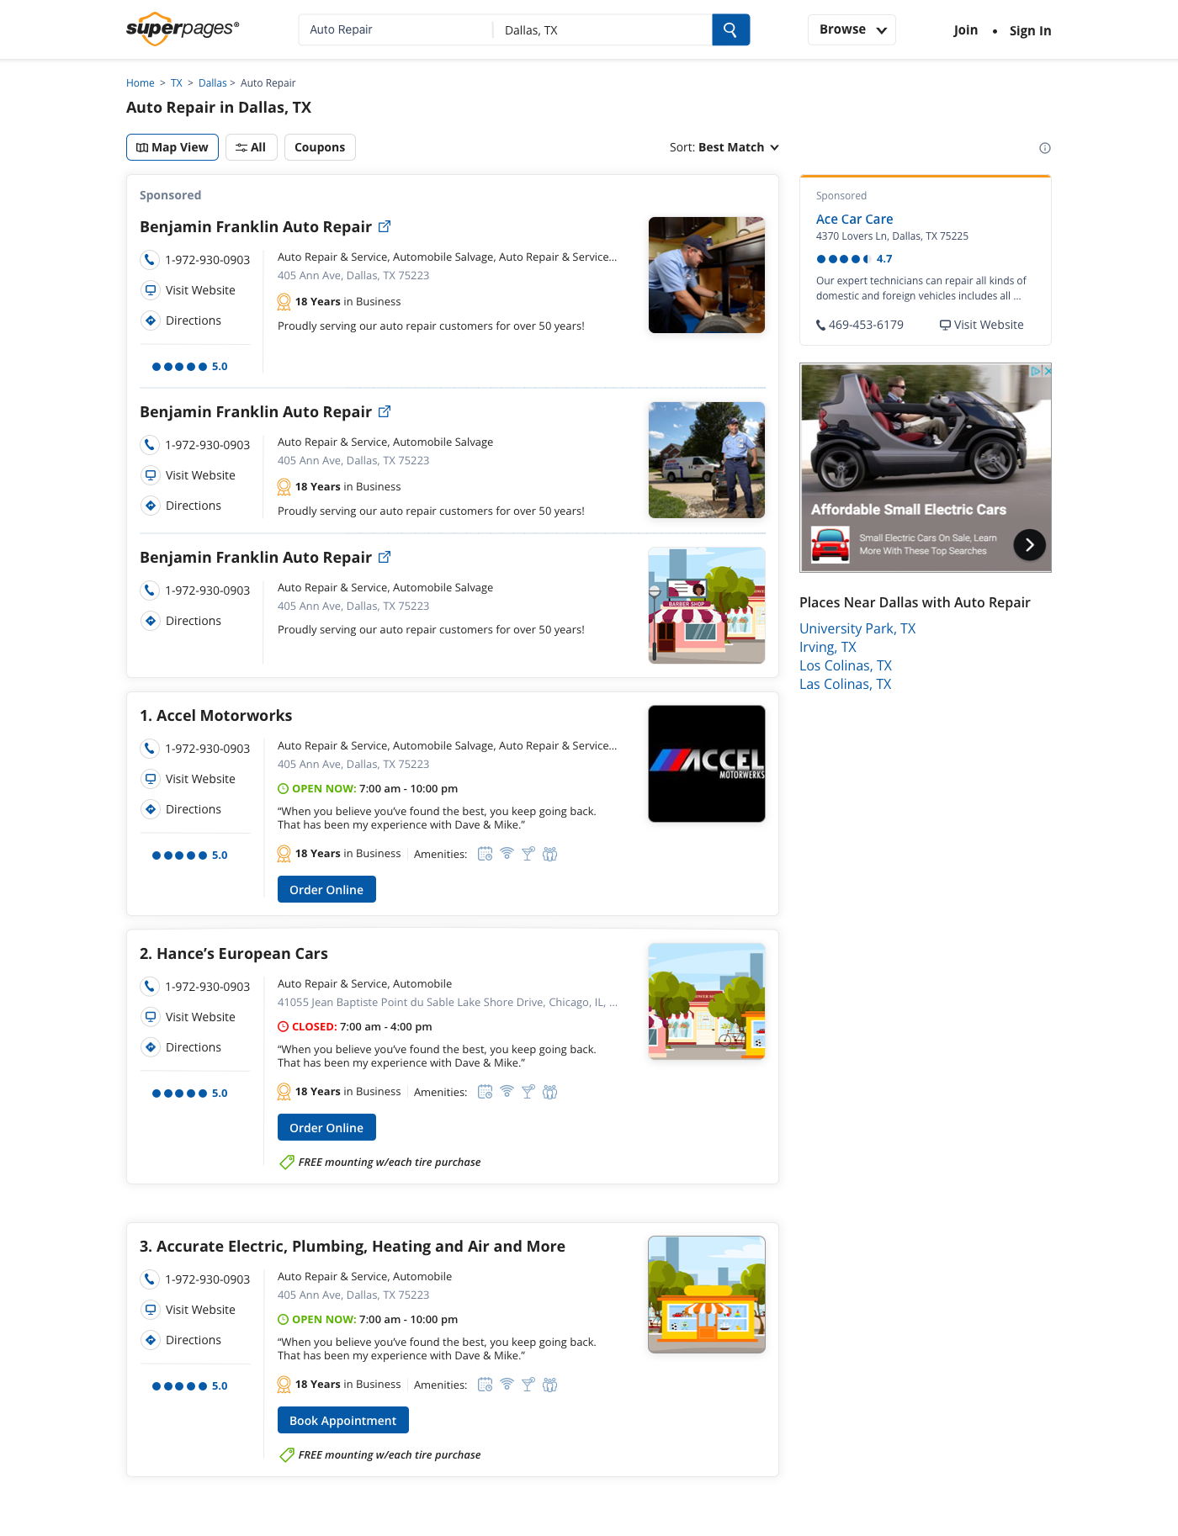1178x1536 pixels.
Task: Click the Auto Repair search field
Action: click(395, 29)
